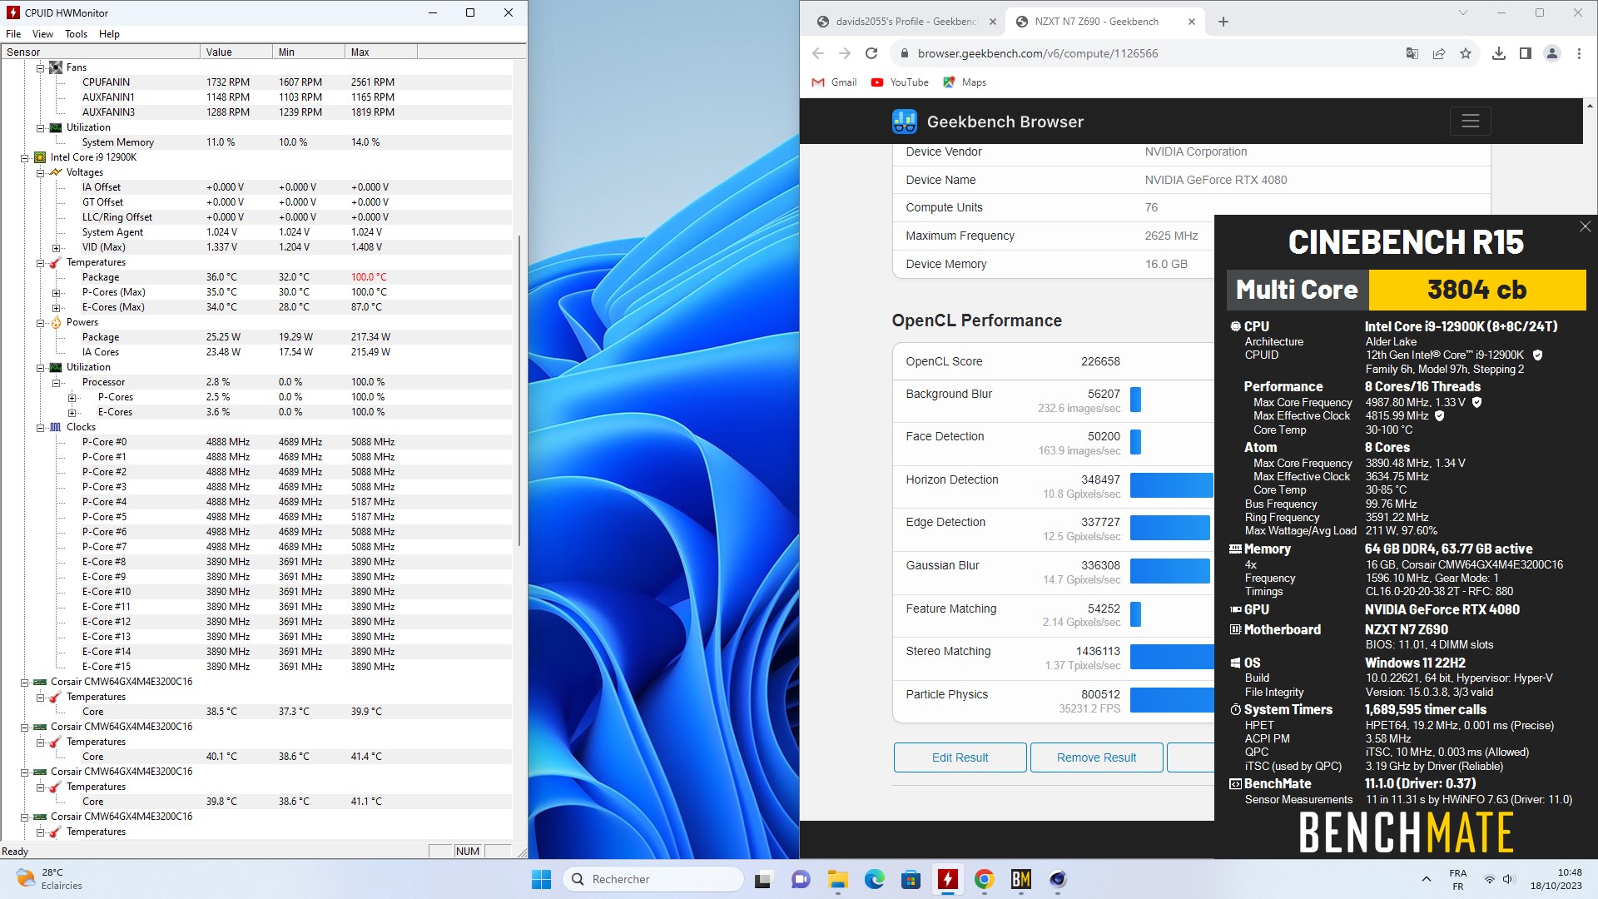The height and width of the screenshot is (899, 1598).
Task: Click the Remove Result button
Action: click(x=1096, y=757)
